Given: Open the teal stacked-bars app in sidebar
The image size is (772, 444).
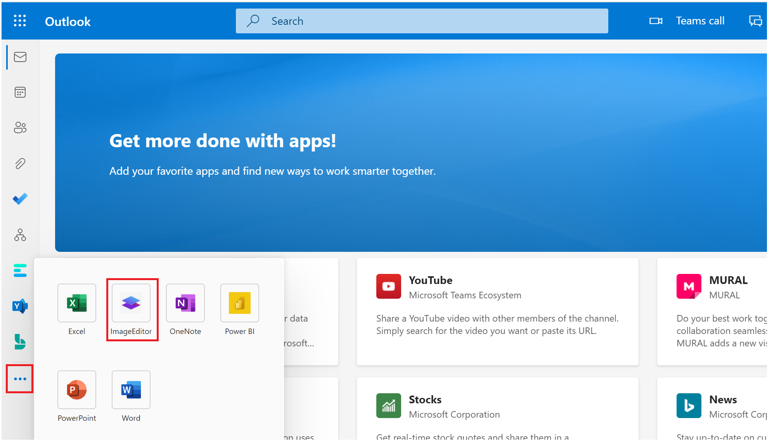Looking at the screenshot, I should pos(20,270).
